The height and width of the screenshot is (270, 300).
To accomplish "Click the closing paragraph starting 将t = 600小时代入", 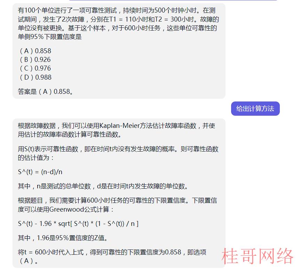I will (112, 256).
